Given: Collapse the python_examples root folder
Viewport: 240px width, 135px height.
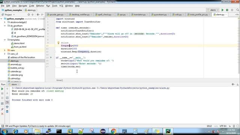Looking at the screenshot, I should pyautogui.click(x=1, y=19).
